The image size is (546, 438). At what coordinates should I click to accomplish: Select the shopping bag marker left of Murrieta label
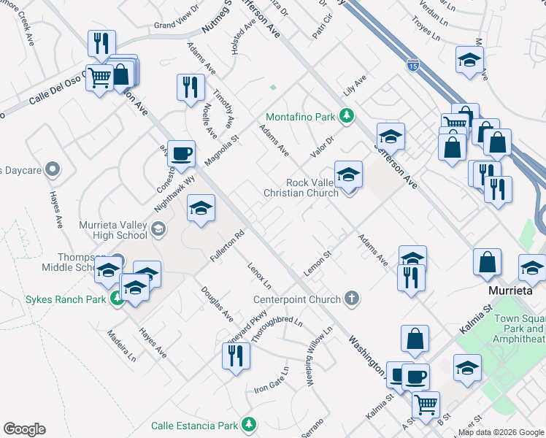pos(487,262)
